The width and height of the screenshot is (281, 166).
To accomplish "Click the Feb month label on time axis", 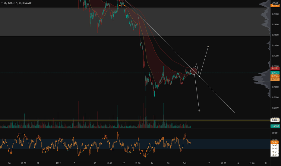I will click(185, 163).
